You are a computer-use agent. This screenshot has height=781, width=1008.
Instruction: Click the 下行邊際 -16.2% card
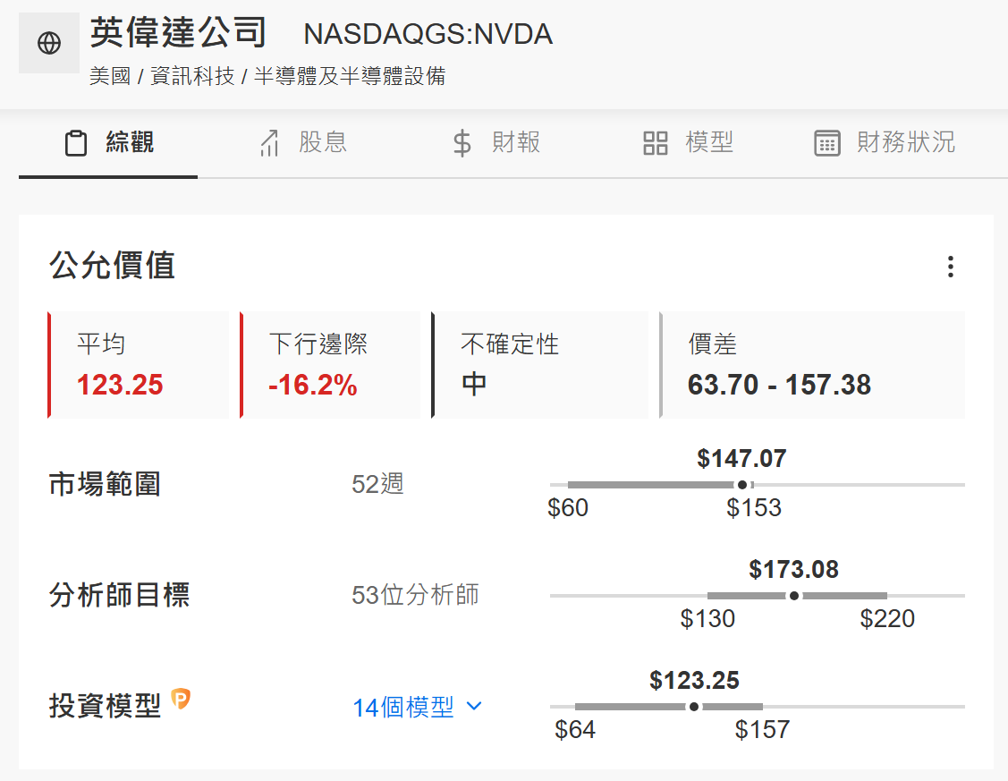tap(331, 365)
